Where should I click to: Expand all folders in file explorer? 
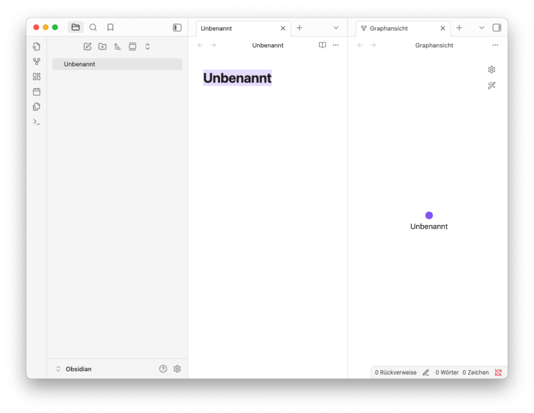click(x=148, y=46)
